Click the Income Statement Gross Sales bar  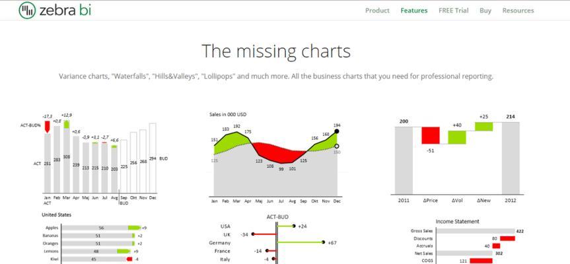point(476,231)
